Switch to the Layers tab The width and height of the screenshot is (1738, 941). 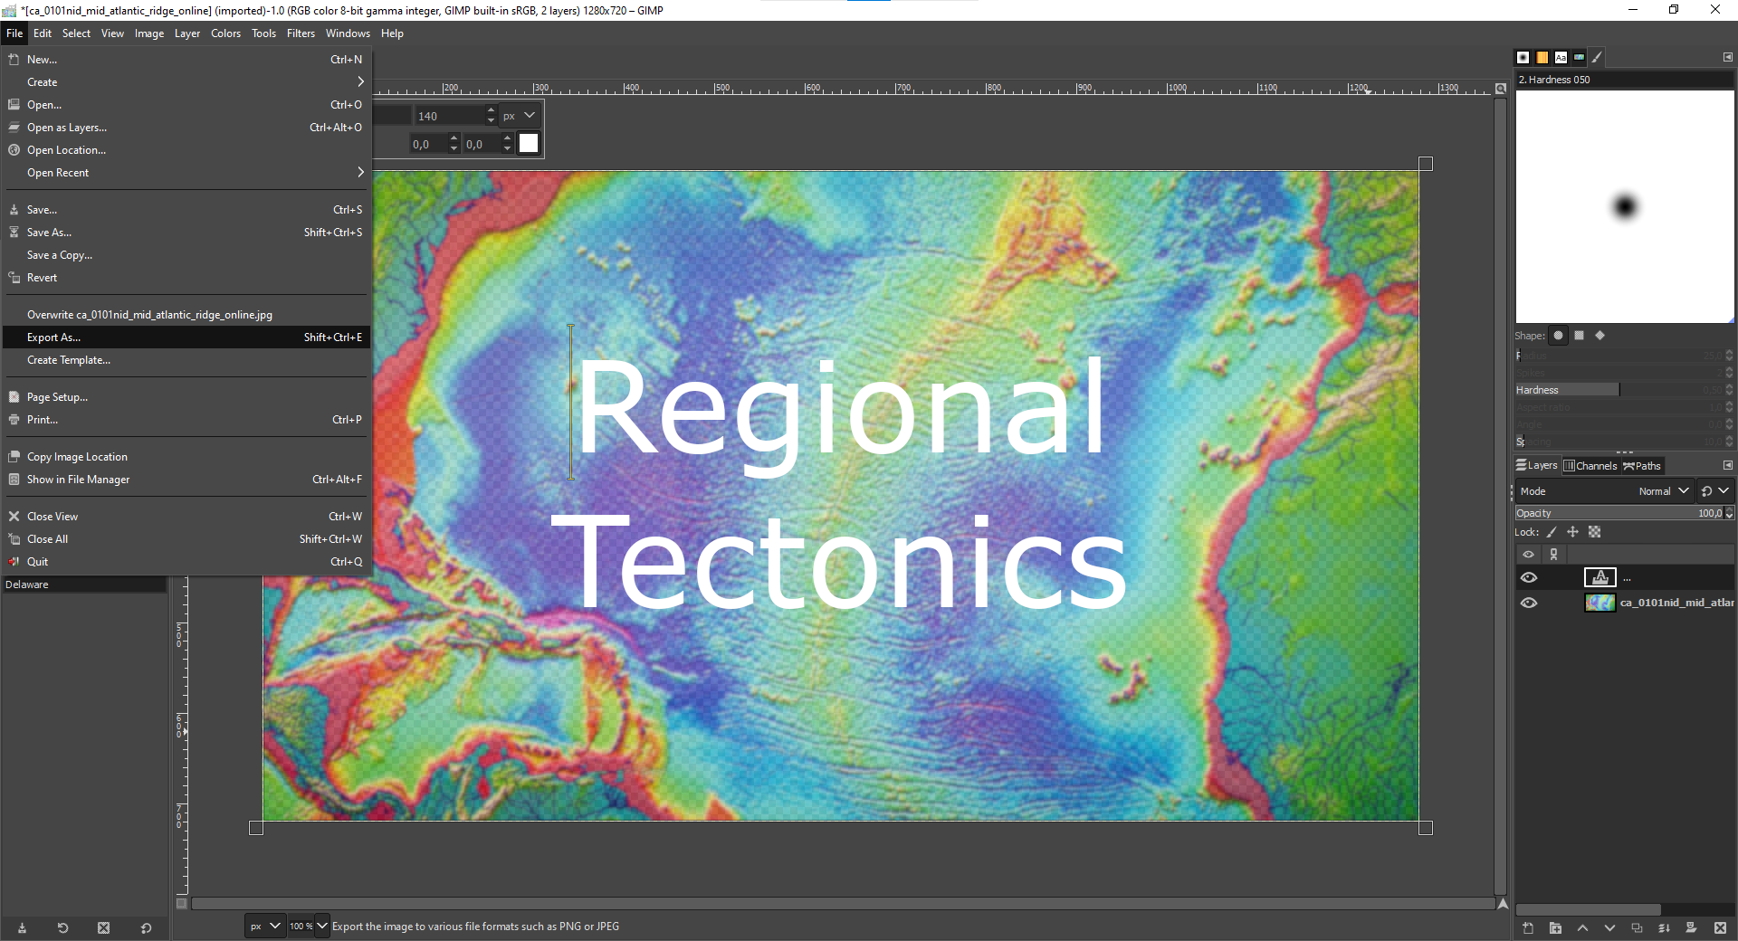(x=1537, y=466)
